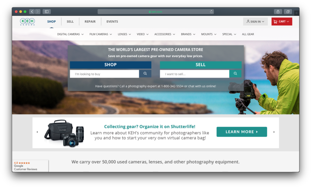The image size is (311, 187).
Task: Focus the 'I'm looking to buy' field
Action: [104, 74]
